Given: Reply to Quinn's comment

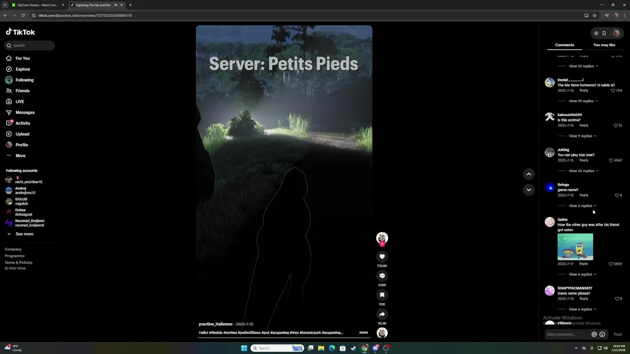Looking at the screenshot, I should [584, 264].
